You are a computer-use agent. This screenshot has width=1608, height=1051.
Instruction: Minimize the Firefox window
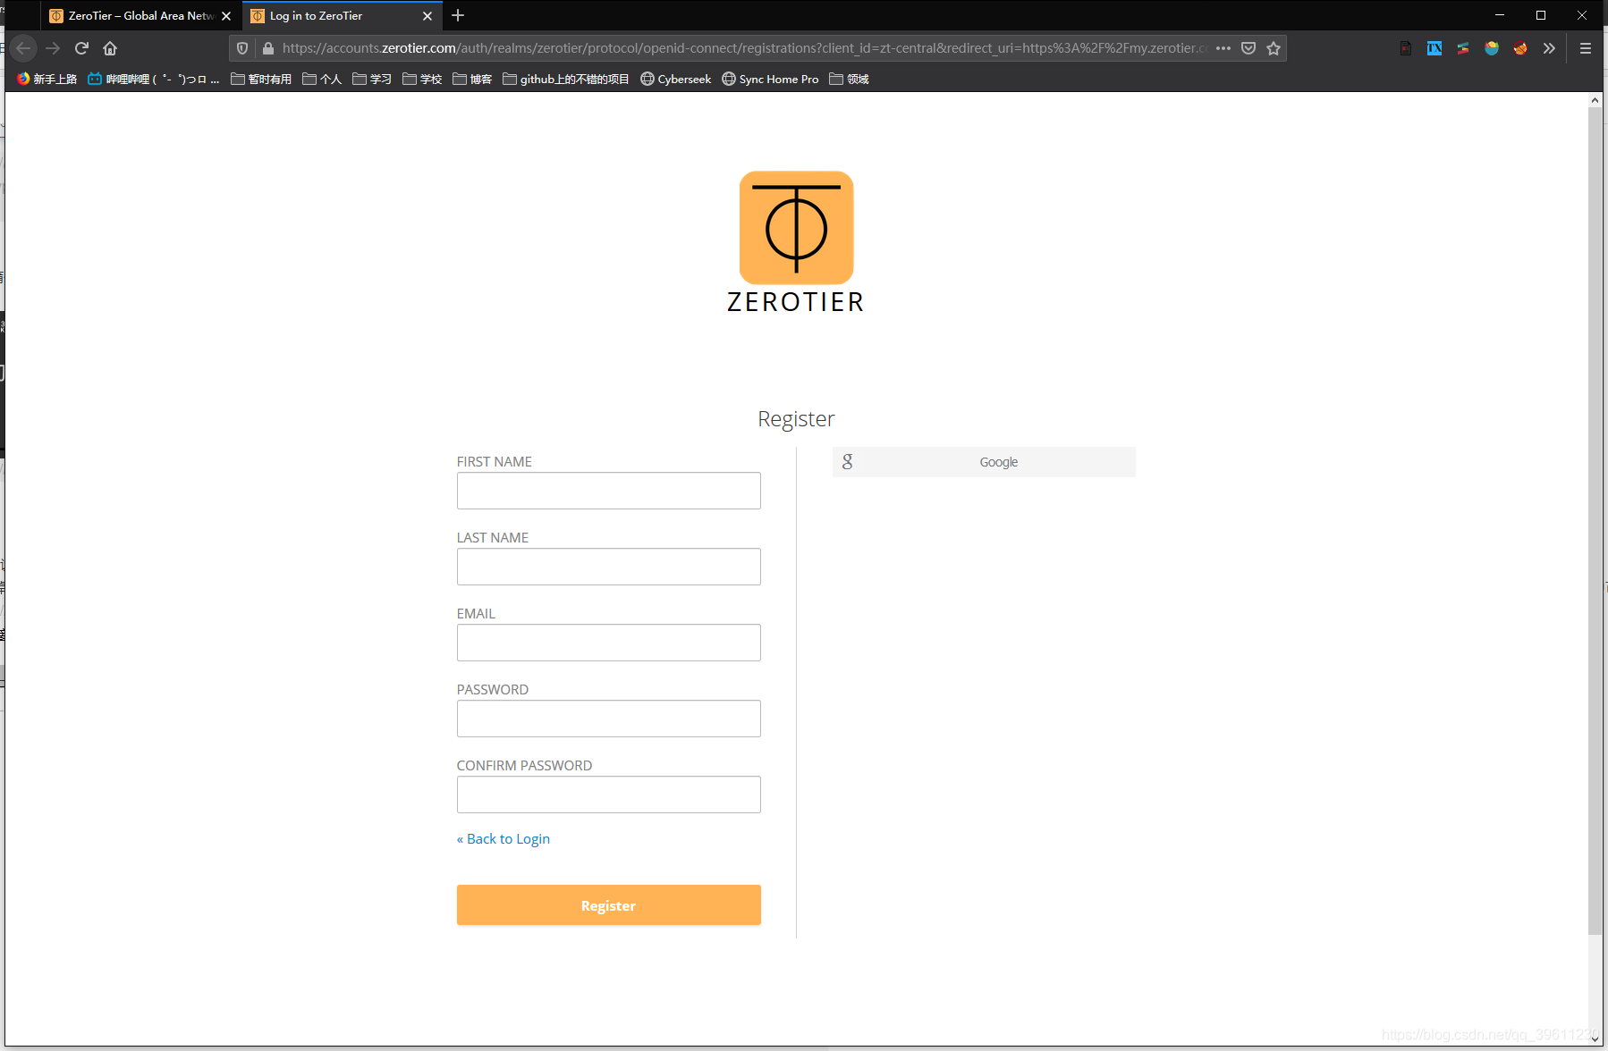[x=1500, y=15]
